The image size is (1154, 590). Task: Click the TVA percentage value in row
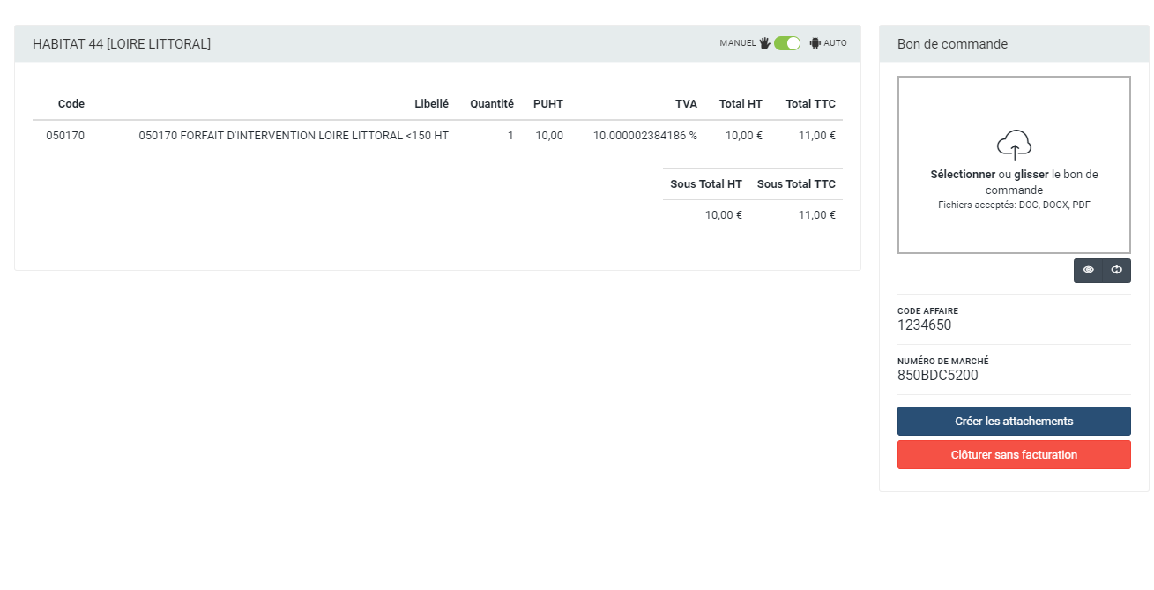644,136
